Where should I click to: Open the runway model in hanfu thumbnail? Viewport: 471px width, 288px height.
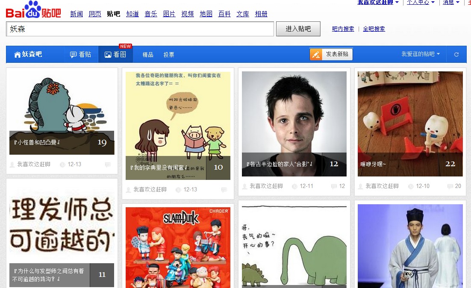(x=410, y=246)
